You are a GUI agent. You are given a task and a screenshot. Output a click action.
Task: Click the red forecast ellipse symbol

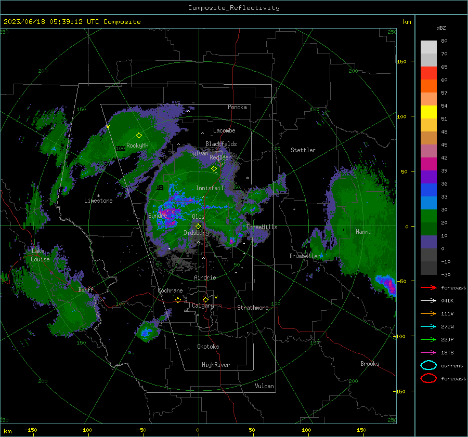pyautogui.click(x=428, y=378)
